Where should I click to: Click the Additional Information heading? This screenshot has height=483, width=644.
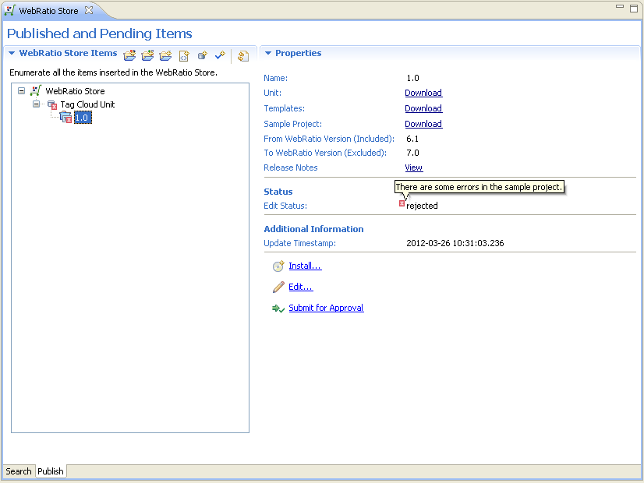coord(313,229)
